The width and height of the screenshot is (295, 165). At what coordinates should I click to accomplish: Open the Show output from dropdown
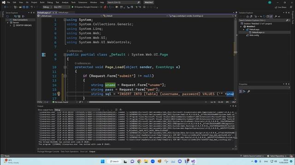click(x=77, y=110)
